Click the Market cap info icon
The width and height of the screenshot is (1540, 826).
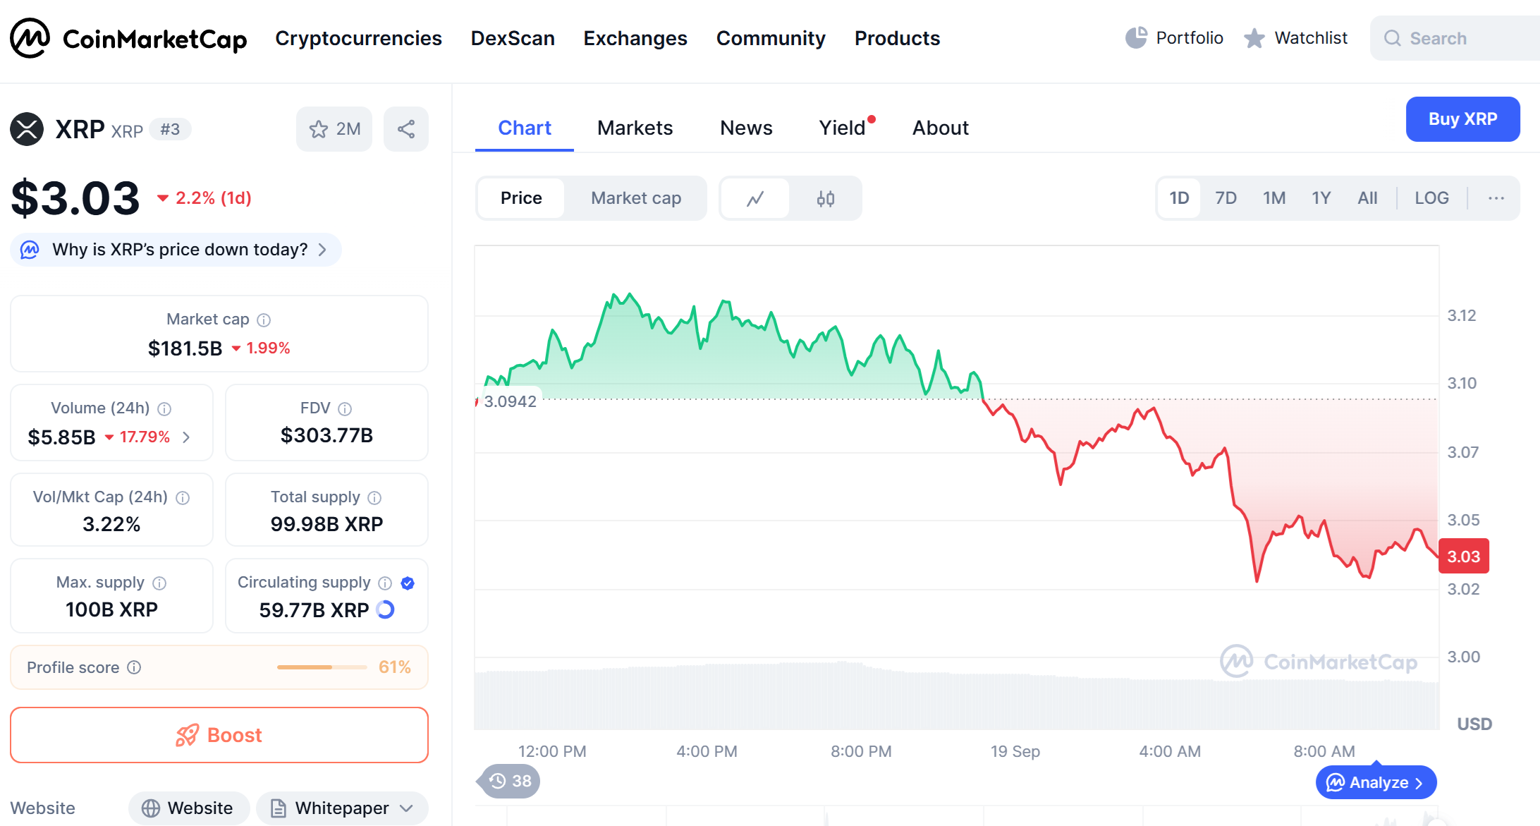coord(264,320)
